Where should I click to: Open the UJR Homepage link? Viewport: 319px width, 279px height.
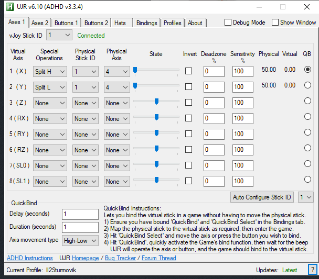click(x=86, y=258)
